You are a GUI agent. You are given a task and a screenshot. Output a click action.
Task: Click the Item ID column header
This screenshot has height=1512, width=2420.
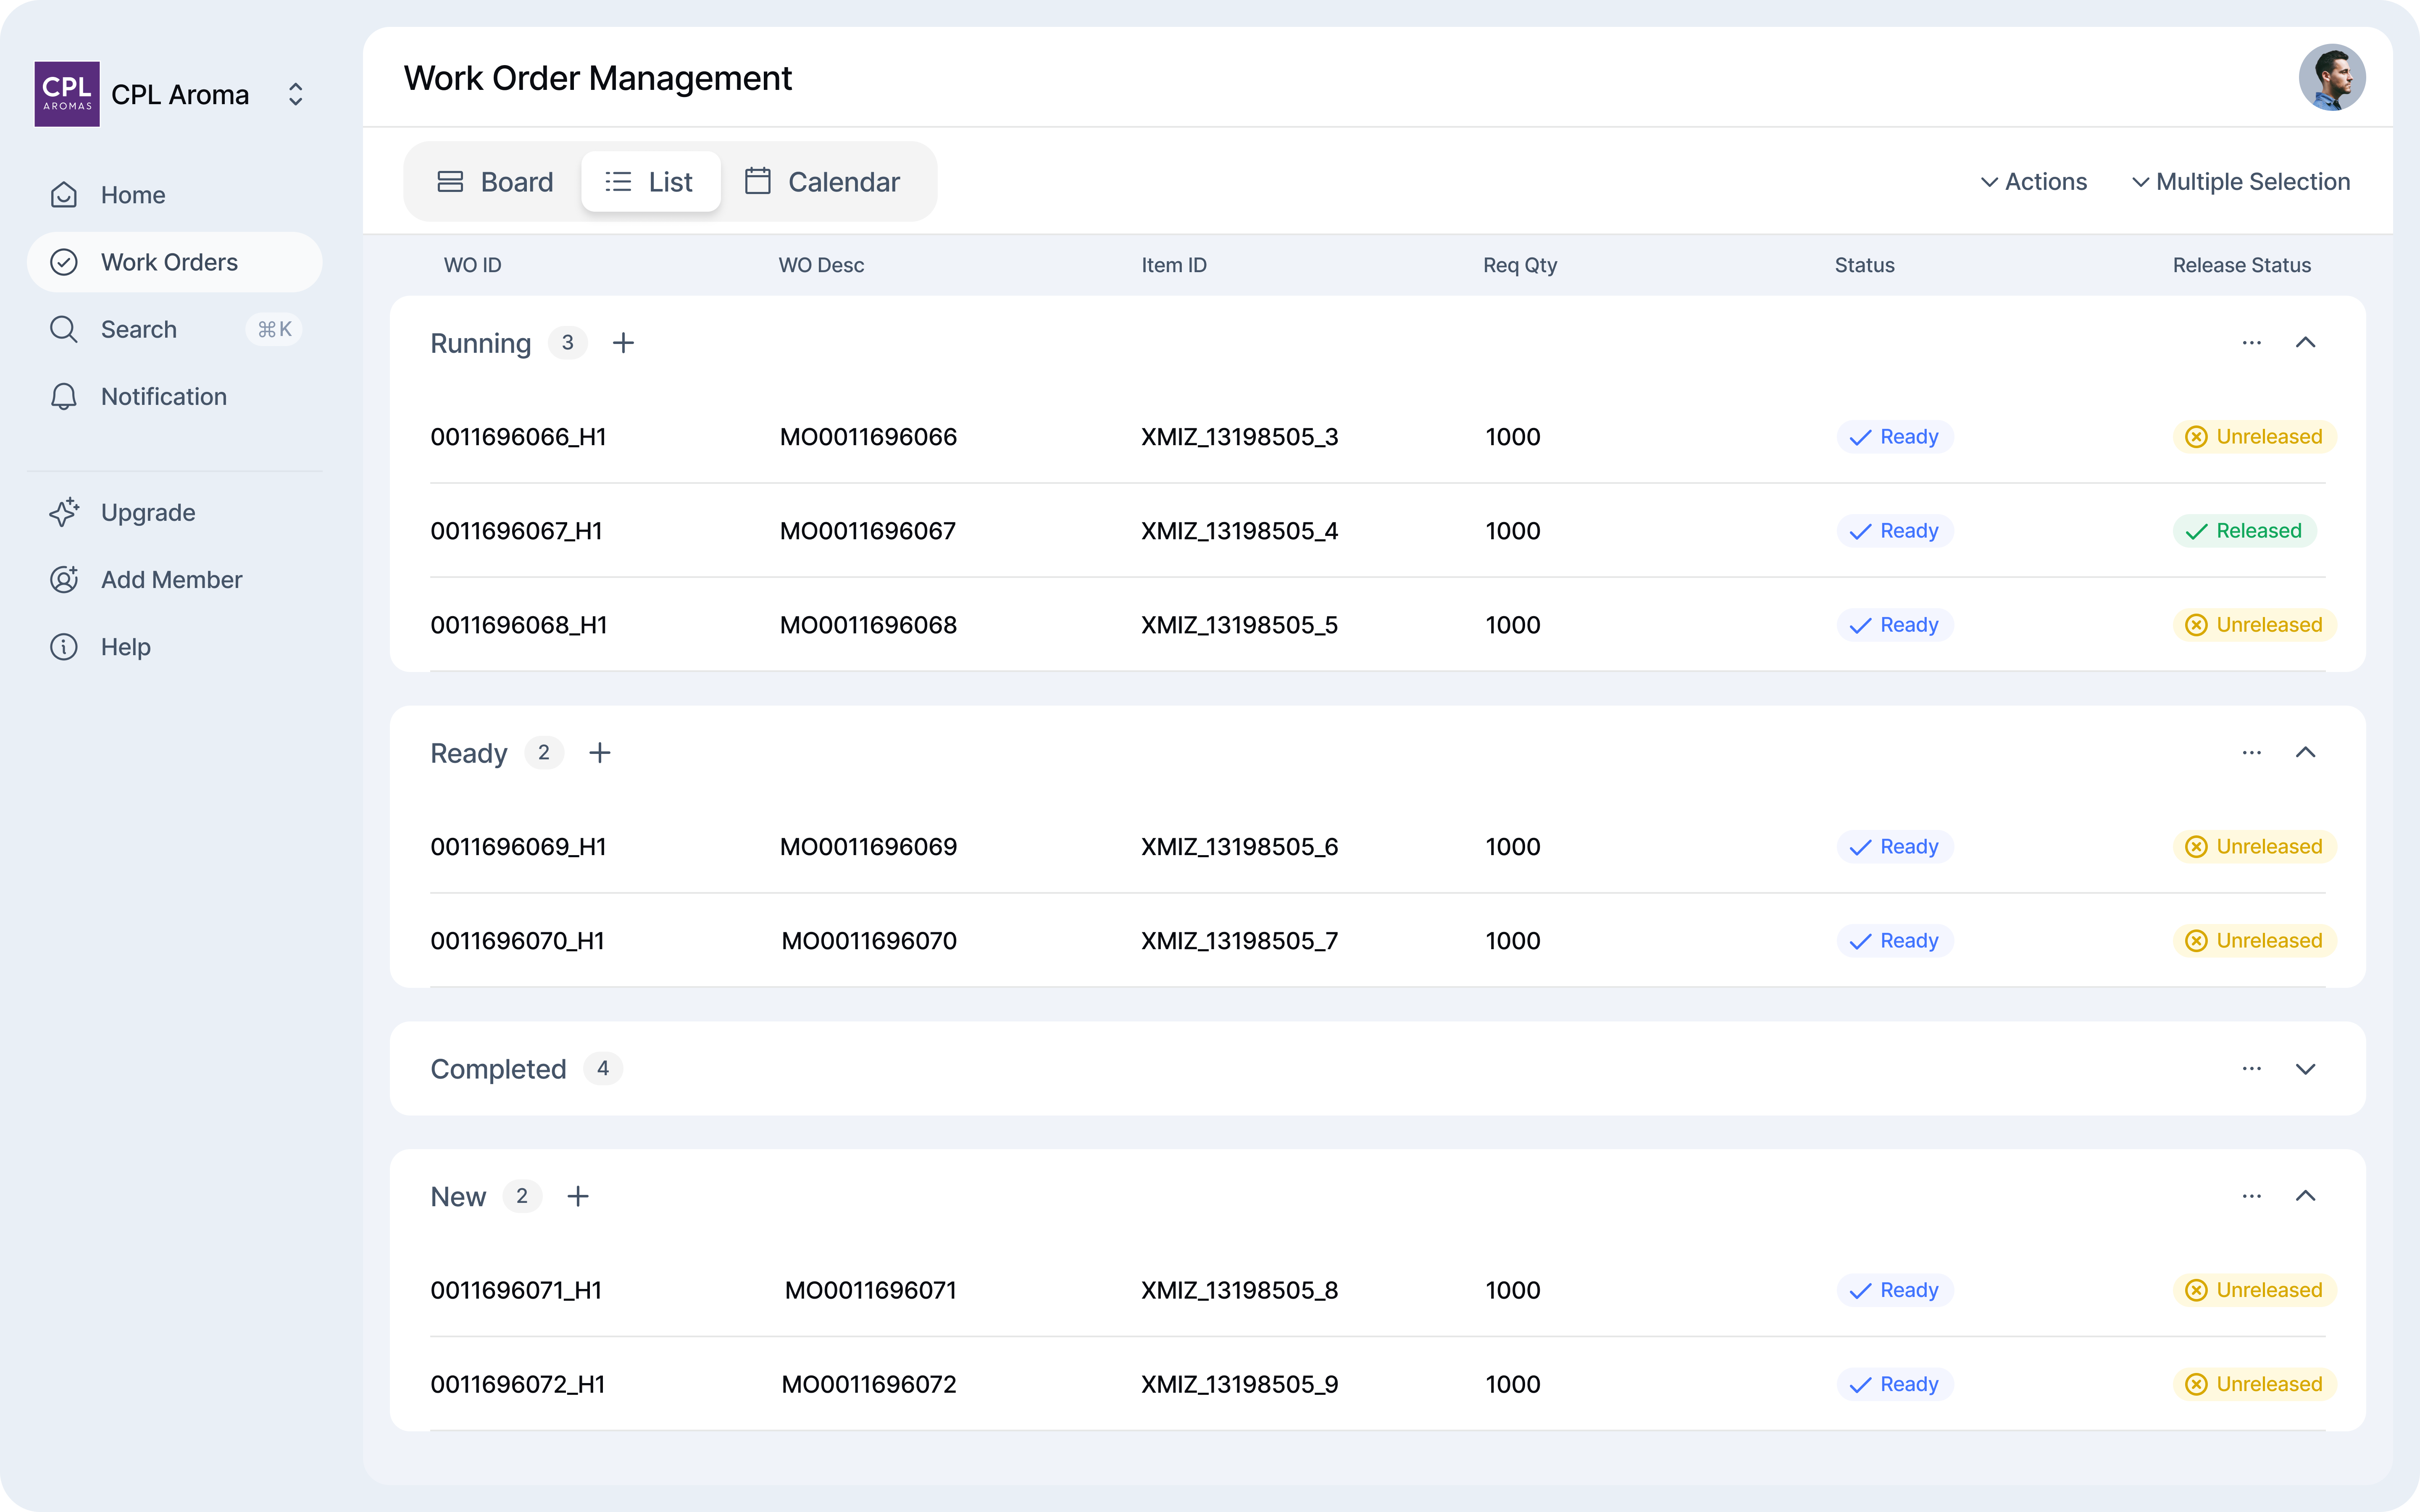tap(1174, 265)
